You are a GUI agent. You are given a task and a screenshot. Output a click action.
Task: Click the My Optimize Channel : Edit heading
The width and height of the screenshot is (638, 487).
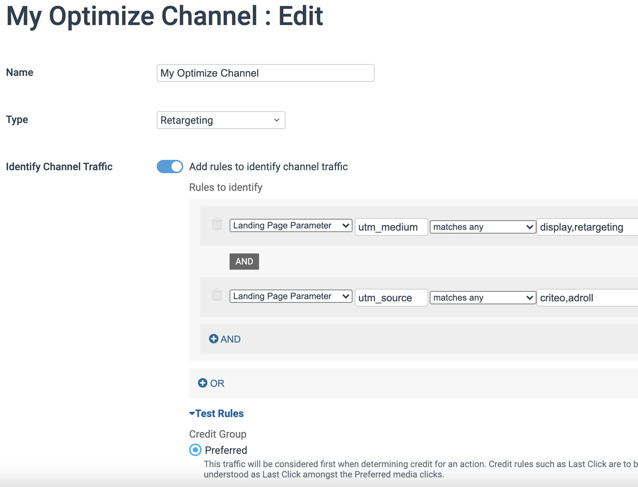(165, 16)
